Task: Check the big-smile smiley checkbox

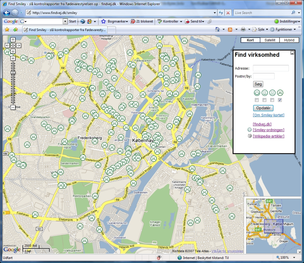Action: [257, 100]
